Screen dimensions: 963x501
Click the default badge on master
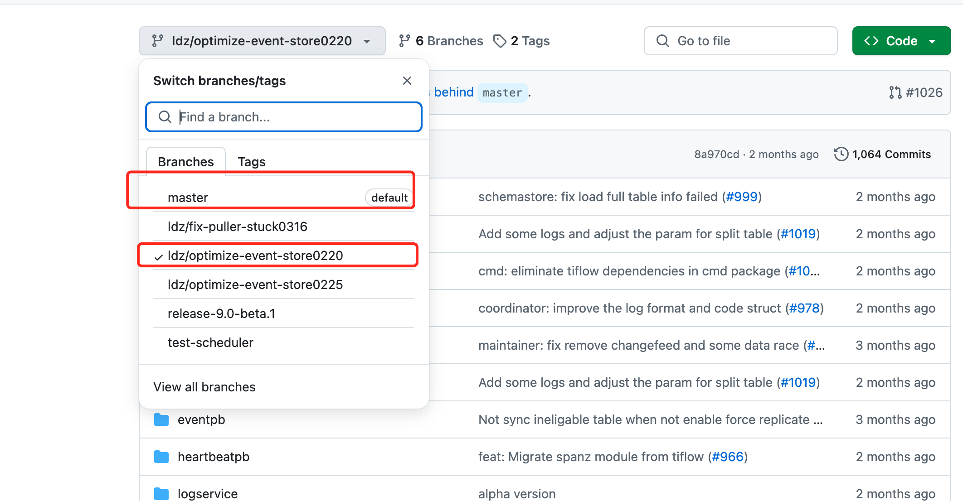click(389, 198)
